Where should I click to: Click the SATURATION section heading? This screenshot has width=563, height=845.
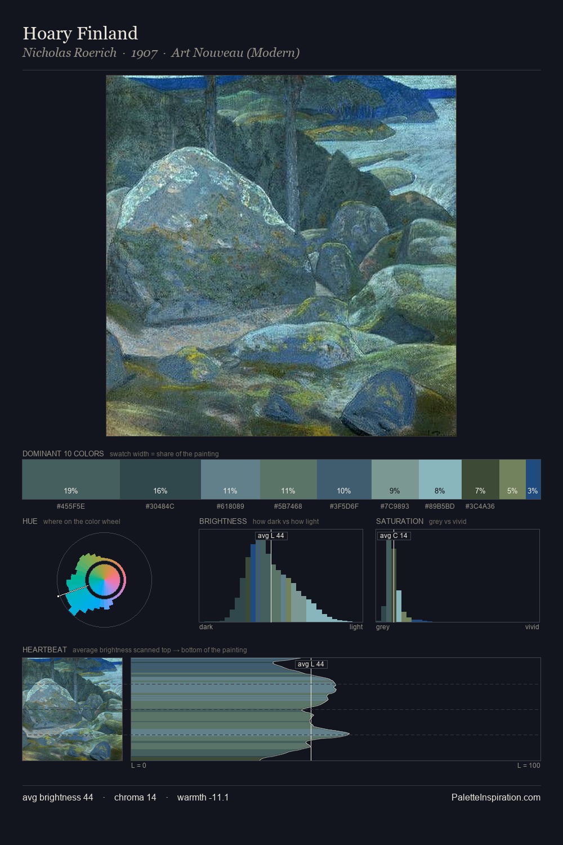pyautogui.click(x=400, y=521)
